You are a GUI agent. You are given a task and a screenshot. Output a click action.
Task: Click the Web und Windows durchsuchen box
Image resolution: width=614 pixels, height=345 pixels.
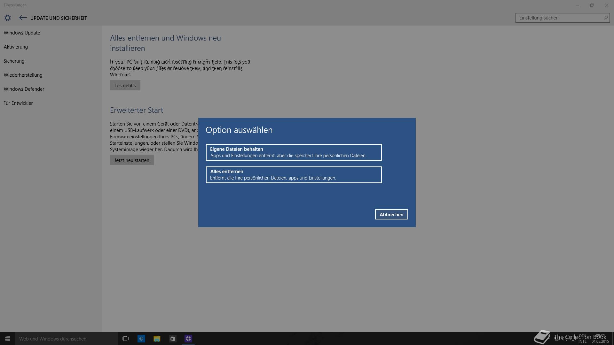[x=67, y=339]
